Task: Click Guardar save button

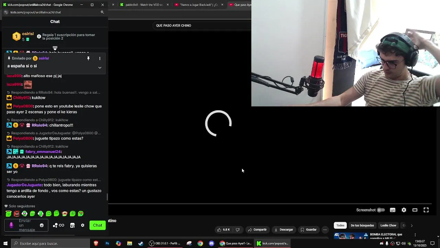Action: click(308, 230)
